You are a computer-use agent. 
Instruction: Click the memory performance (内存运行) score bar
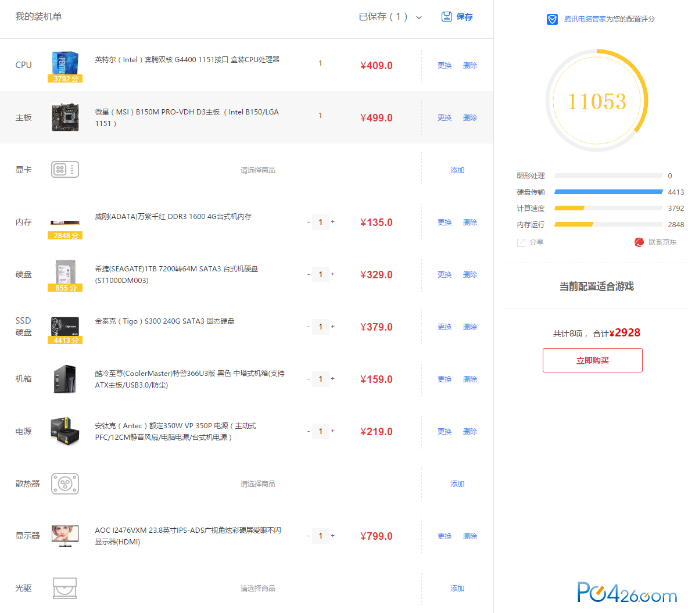pyautogui.click(x=608, y=224)
